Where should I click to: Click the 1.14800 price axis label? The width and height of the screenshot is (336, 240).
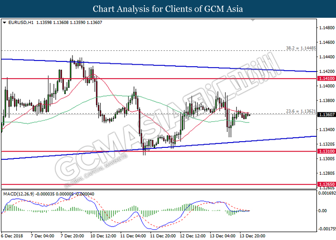point(327,28)
